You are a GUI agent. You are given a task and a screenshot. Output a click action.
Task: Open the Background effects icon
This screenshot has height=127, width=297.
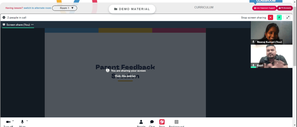(x=176, y=122)
